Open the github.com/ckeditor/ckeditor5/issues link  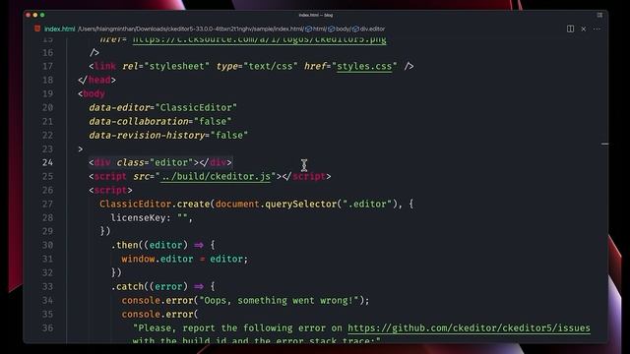469,327
